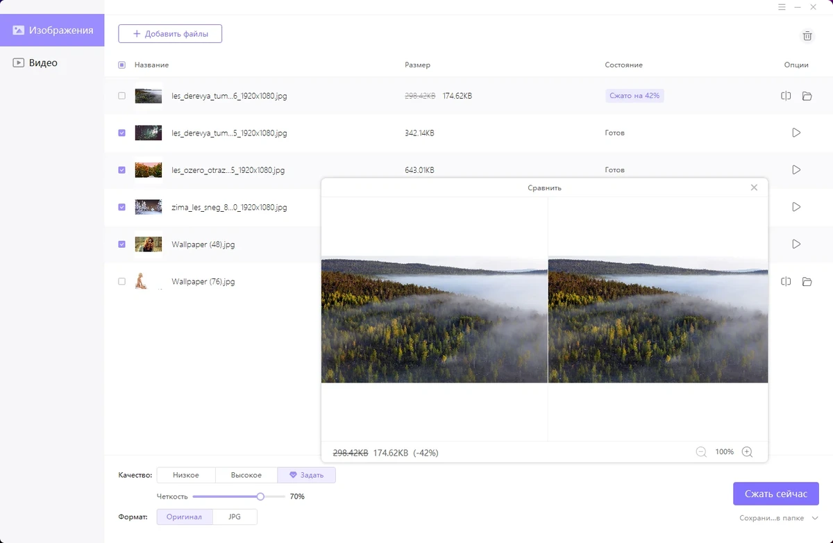Start compression for zima_les_sneg file
This screenshot has height=543, width=833.
click(x=796, y=207)
